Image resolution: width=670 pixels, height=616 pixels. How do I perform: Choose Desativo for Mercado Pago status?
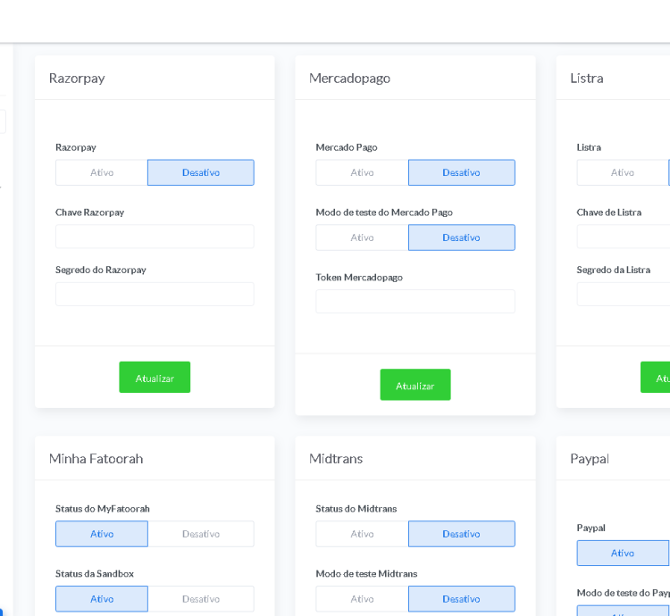click(461, 172)
